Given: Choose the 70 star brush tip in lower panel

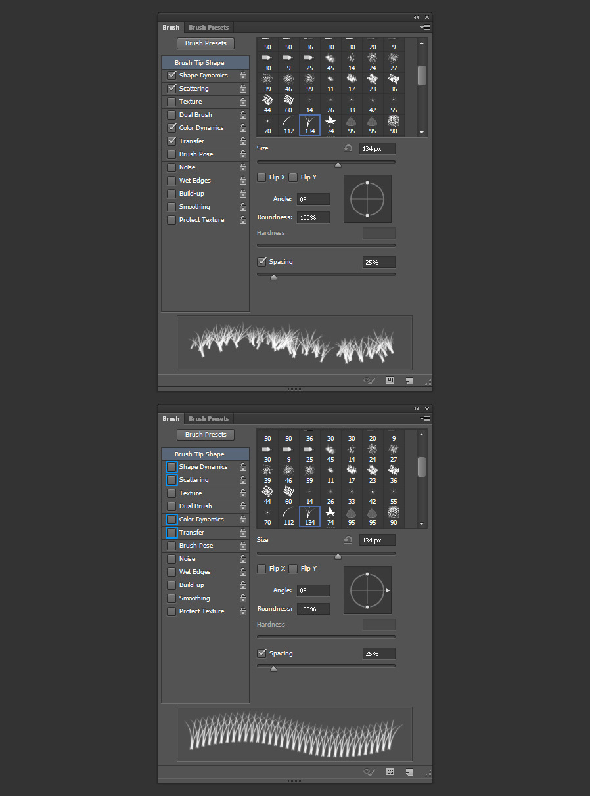Looking at the screenshot, I should pos(267,516).
